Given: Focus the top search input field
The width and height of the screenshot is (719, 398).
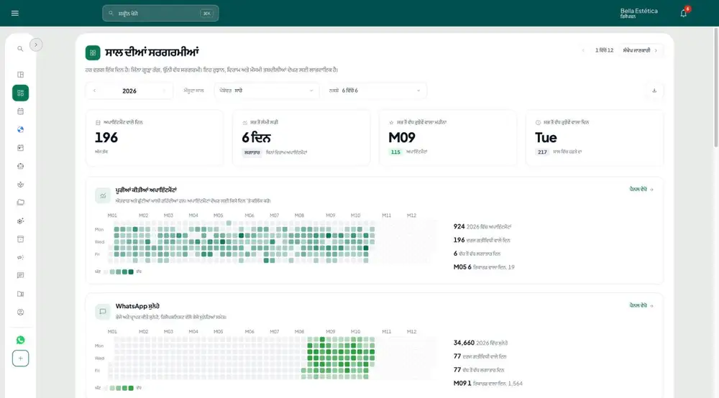Looking at the screenshot, I should 160,13.
